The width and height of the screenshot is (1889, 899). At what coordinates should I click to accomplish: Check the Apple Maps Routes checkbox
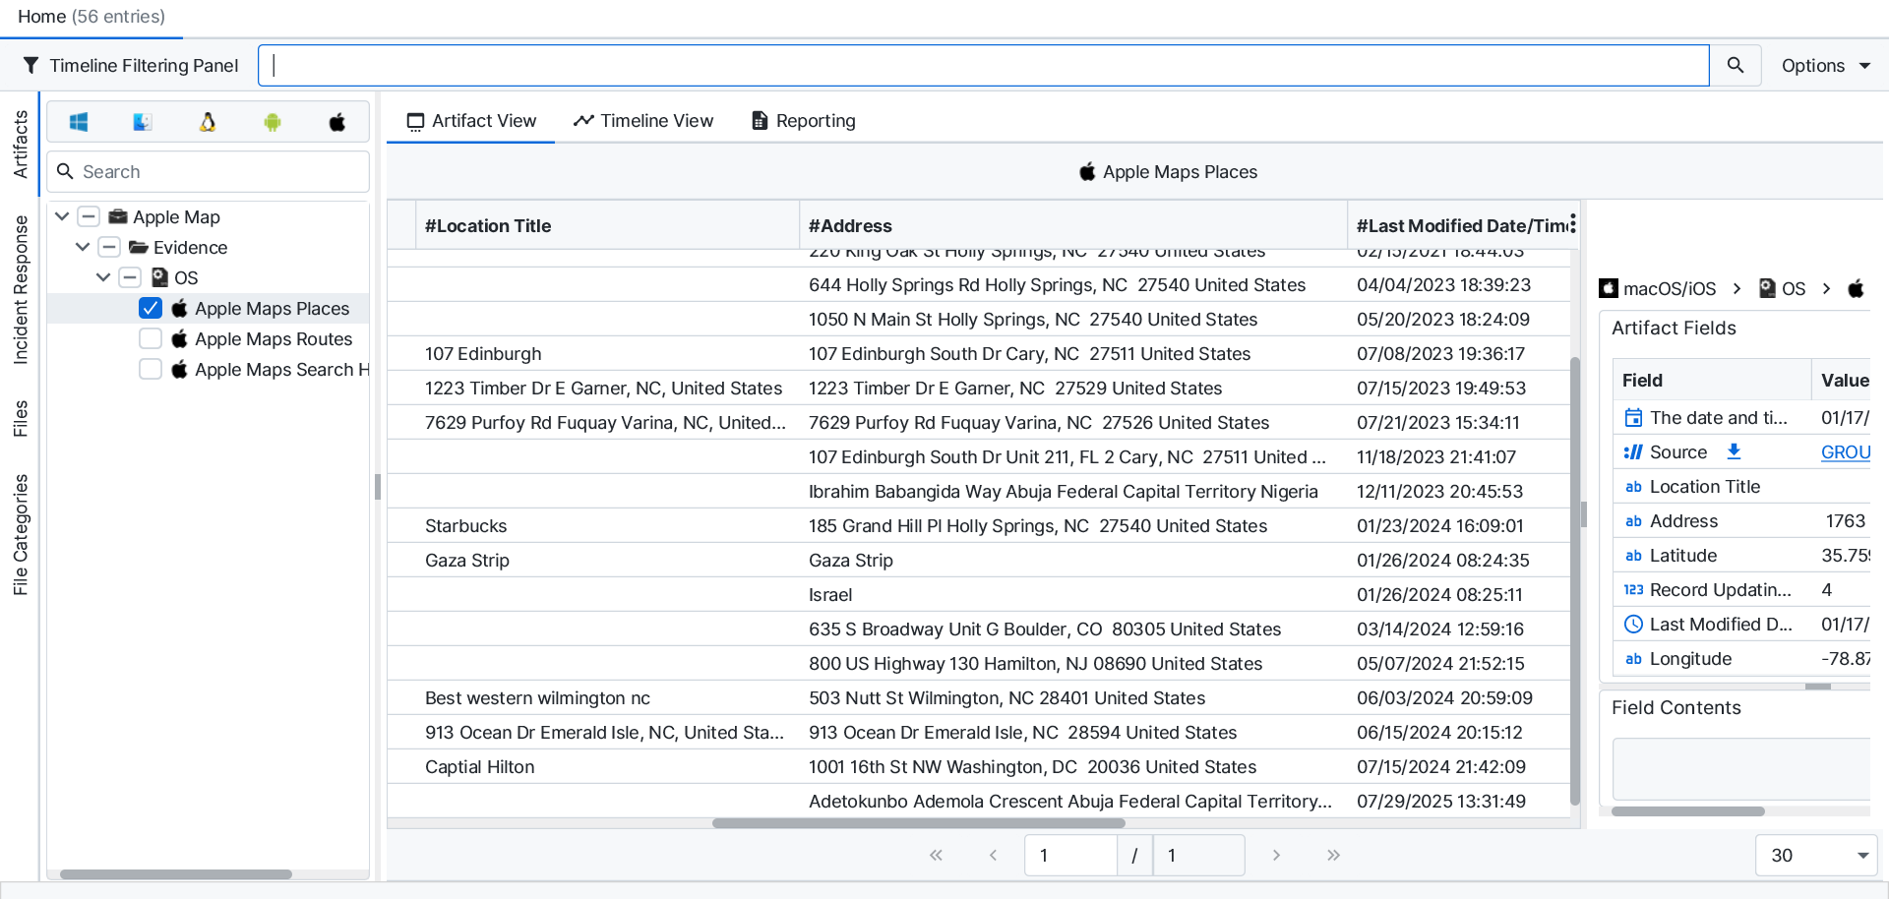151,338
